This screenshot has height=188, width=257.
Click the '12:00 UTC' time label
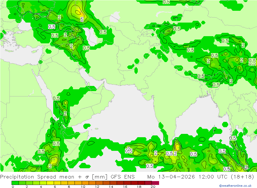coord(214,177)
